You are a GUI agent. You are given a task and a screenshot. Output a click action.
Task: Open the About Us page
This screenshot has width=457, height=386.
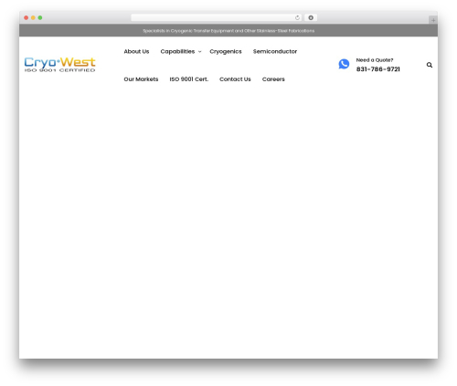136,51
